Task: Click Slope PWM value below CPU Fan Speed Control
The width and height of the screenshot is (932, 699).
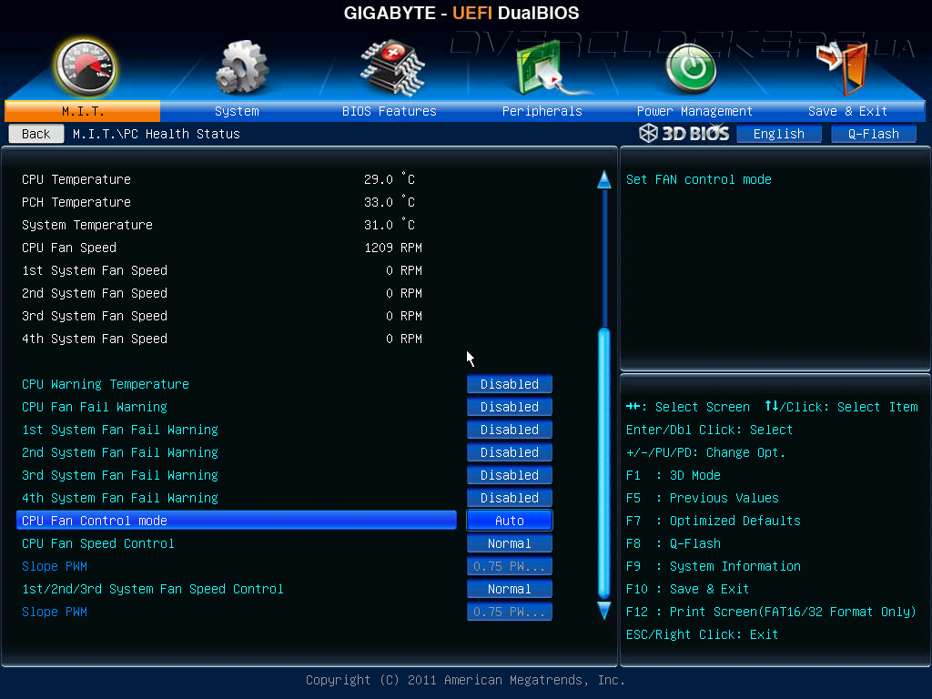Action: [510, 566]
